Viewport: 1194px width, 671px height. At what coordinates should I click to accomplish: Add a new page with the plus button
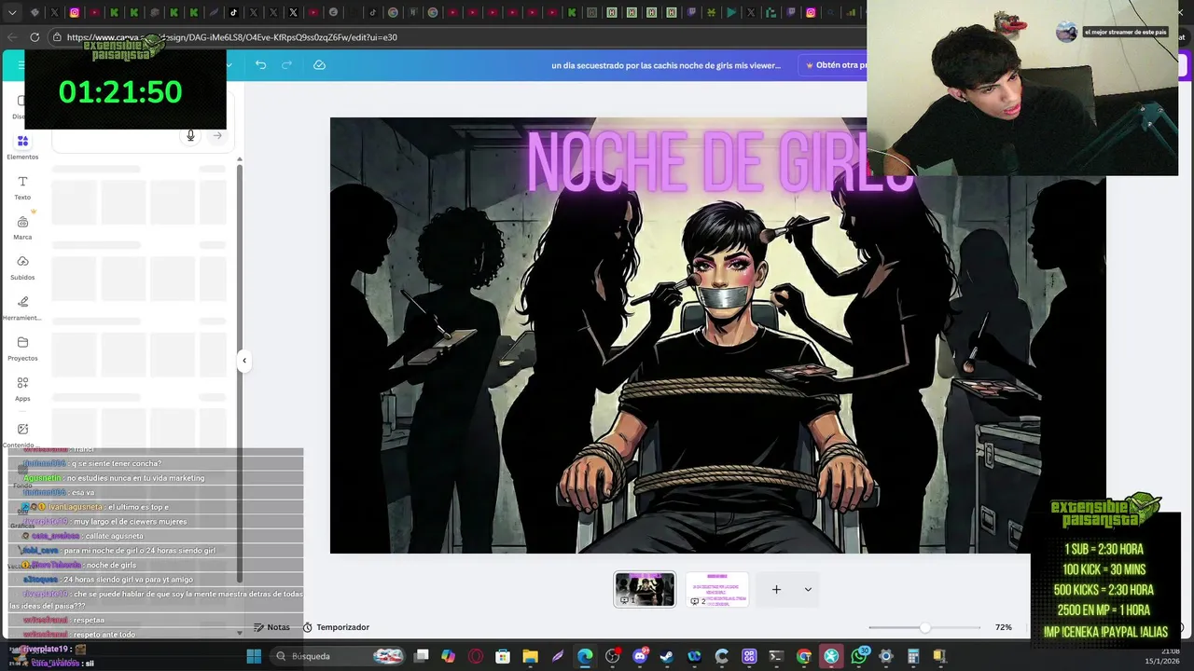tap(776, 589)
